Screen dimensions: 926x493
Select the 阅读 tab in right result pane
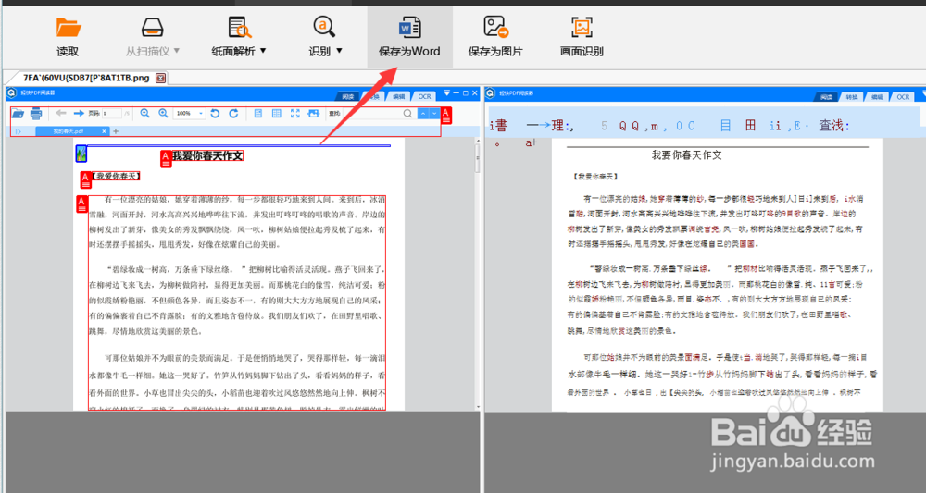826,96
